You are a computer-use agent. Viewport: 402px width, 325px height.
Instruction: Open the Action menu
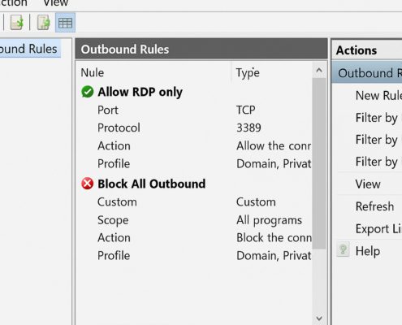click(14, 3)
